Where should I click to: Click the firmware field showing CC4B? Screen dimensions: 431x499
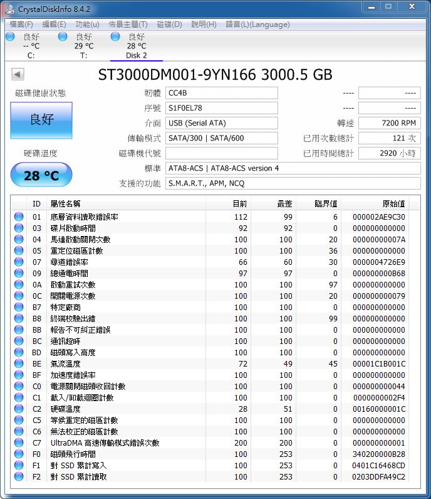pyautogui.click(x=222, y=93)
